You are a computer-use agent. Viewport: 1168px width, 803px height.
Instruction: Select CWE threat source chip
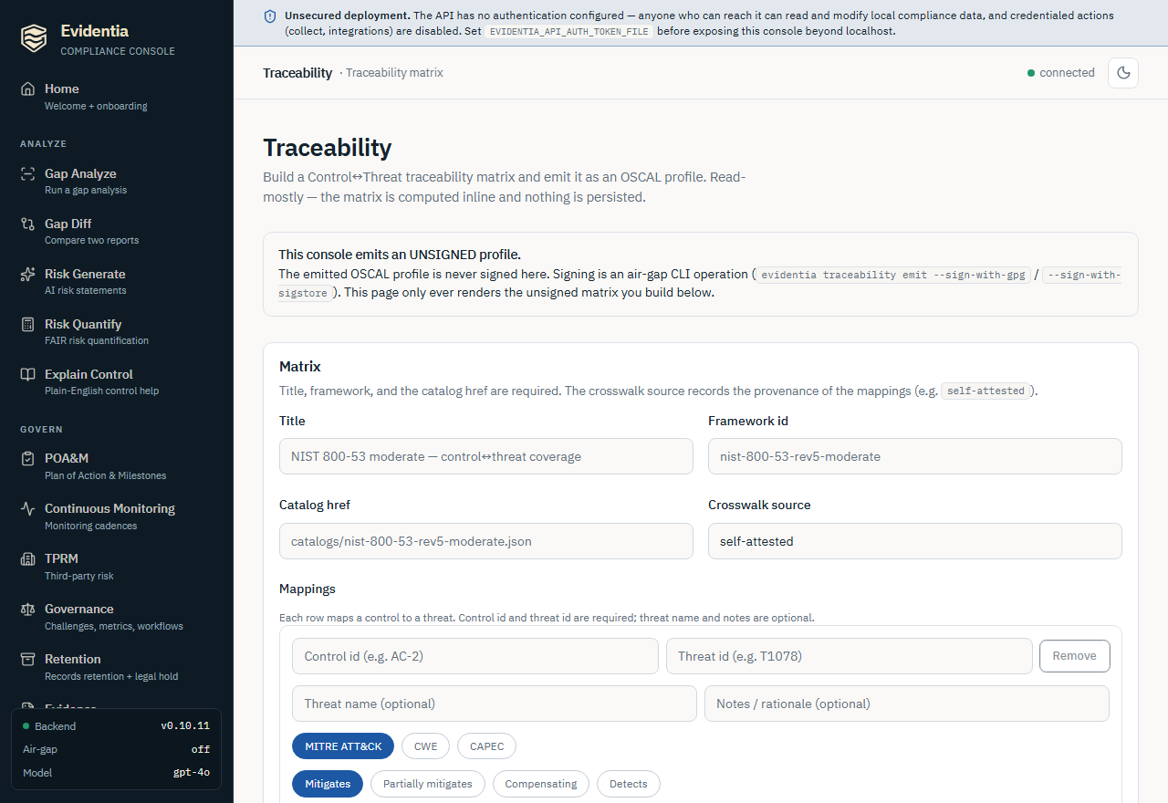tap(425, 746)
